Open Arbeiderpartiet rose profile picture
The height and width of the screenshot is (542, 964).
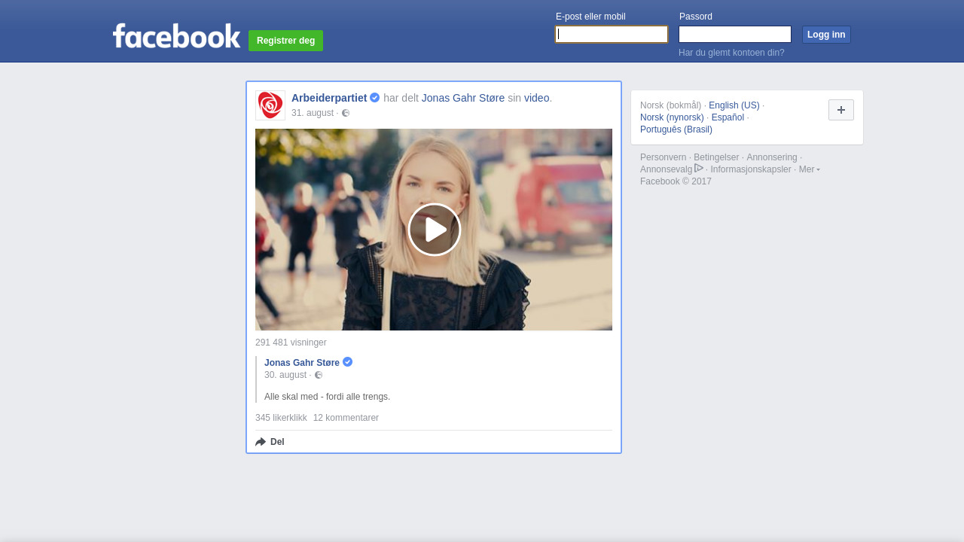(x=270, y=105)
